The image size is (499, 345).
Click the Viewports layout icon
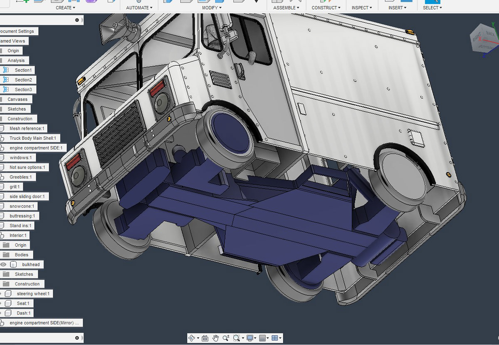click(274, 338)
